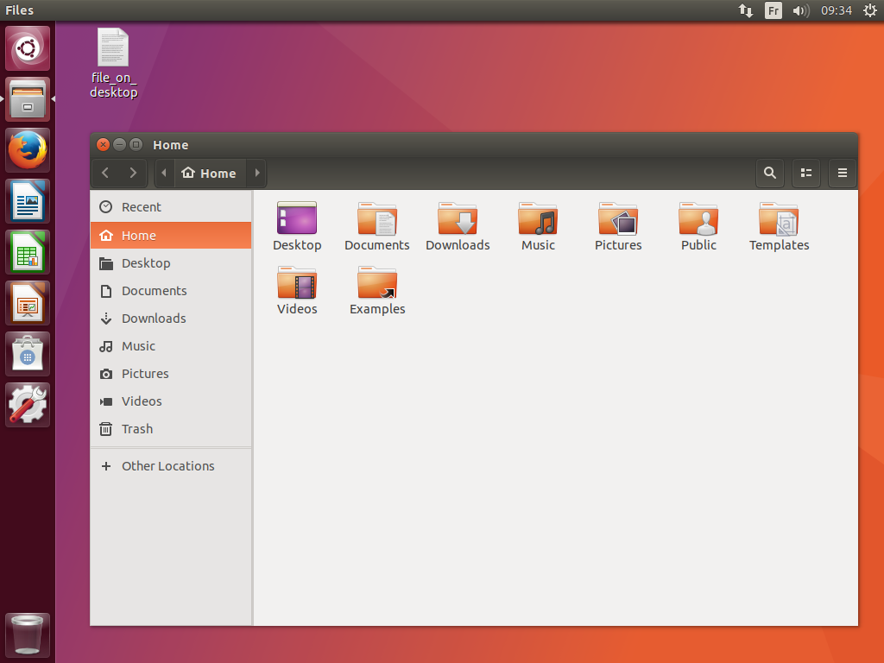Viewport: 884px width, 663px height.
Task: Click the Files launcher icon in dock
Action: click(x=28, y=99)
